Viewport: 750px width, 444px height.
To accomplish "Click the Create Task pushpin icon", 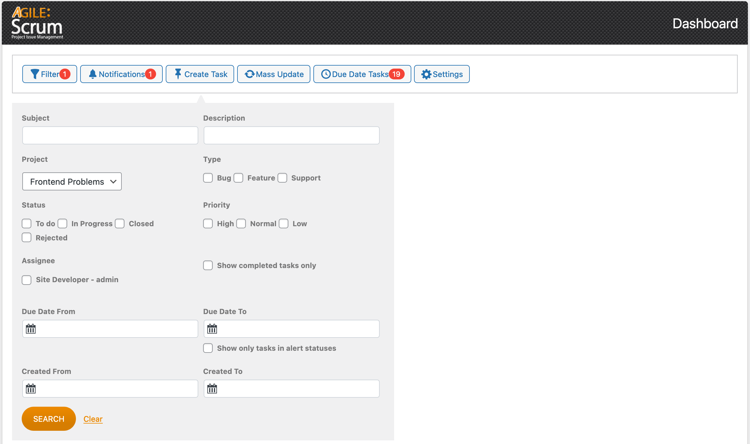I will [178, 74].
